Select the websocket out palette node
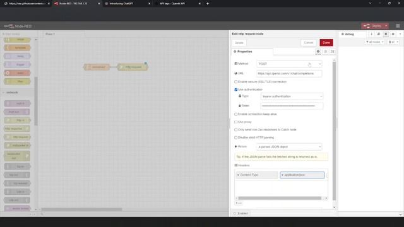The height and width of the screenshot is (227, 404). (17, 156)
